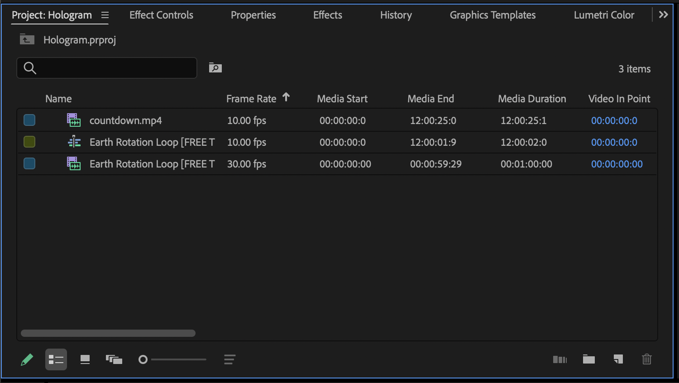This screenshot has height=383, width=679.
Task: Click countdown.mp4 video clip icon
Action: tap(74, 120)
